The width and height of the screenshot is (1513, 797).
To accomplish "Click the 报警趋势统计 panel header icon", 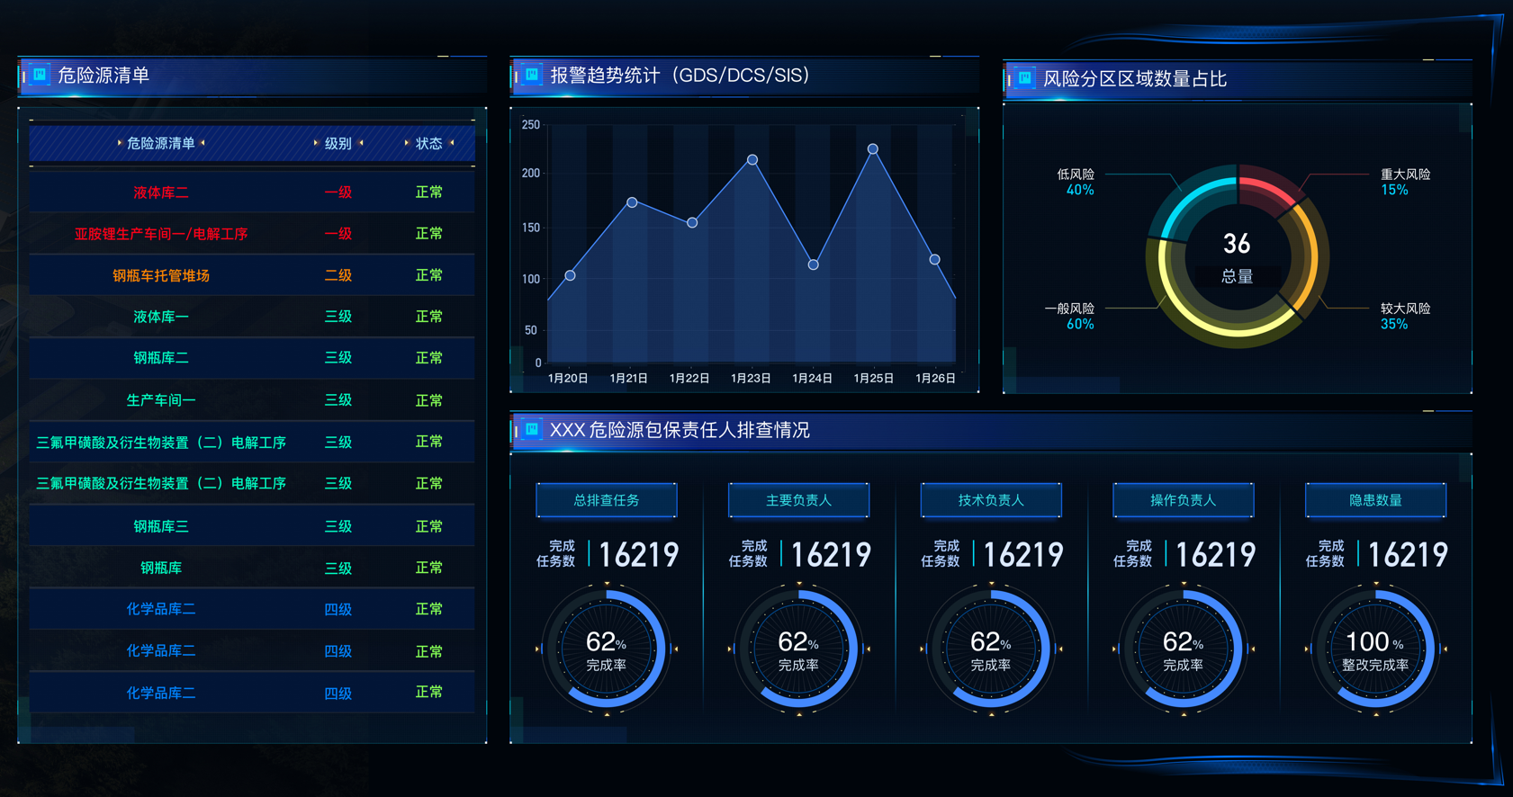I will coord(532,76).
